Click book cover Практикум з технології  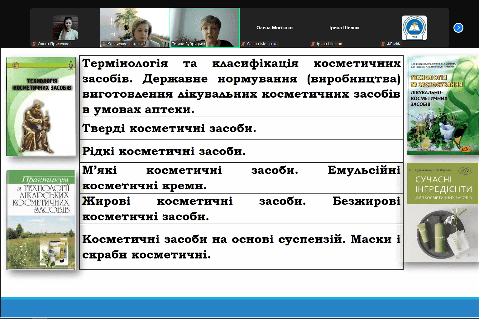41,220
